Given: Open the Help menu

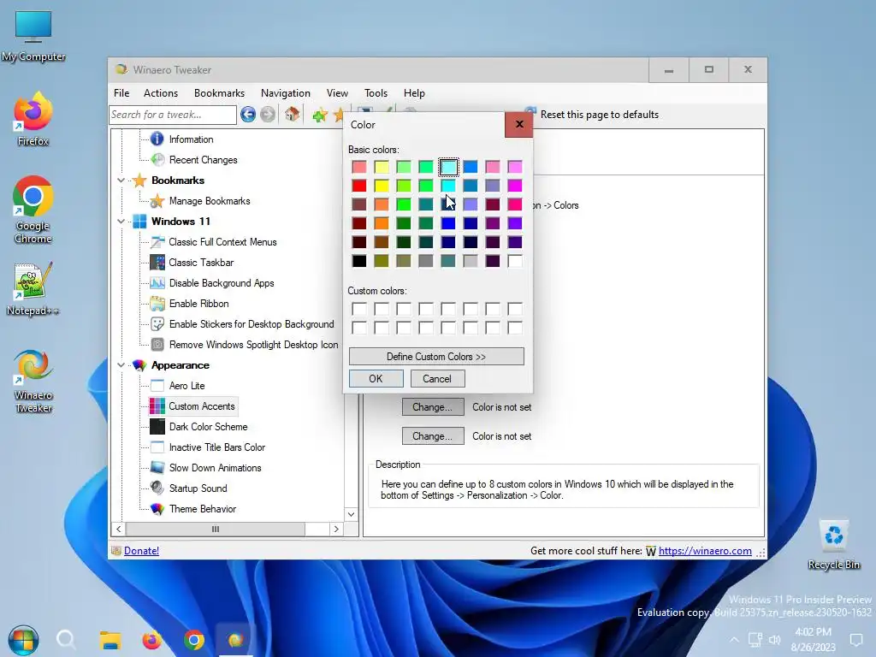Looking at the screenshot, I should (415, 93).
